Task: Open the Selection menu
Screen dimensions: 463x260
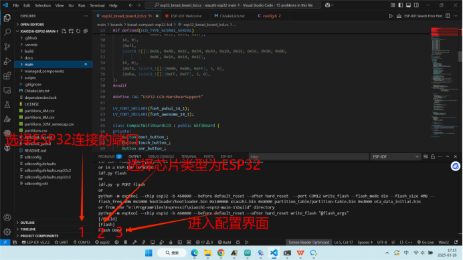Action: 43,5
